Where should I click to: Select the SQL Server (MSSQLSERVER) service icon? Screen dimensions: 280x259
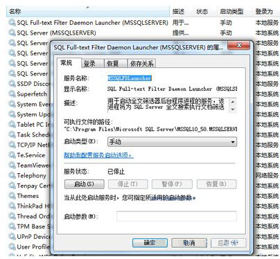(12, 33)
